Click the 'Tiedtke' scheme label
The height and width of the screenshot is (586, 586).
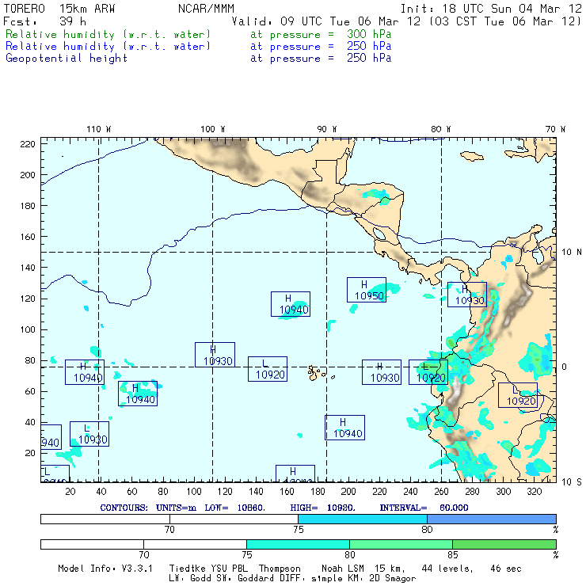(x=186, y=569)
